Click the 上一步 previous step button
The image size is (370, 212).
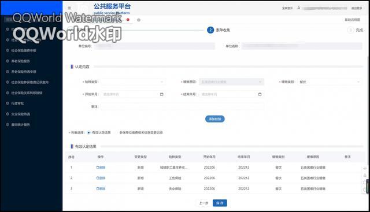(x=203, y=203)
